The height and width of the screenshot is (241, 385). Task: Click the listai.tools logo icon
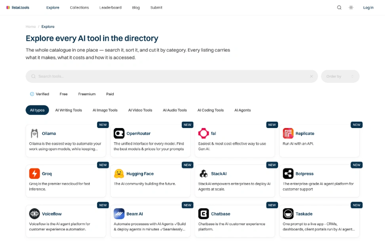tap(8, 8)
